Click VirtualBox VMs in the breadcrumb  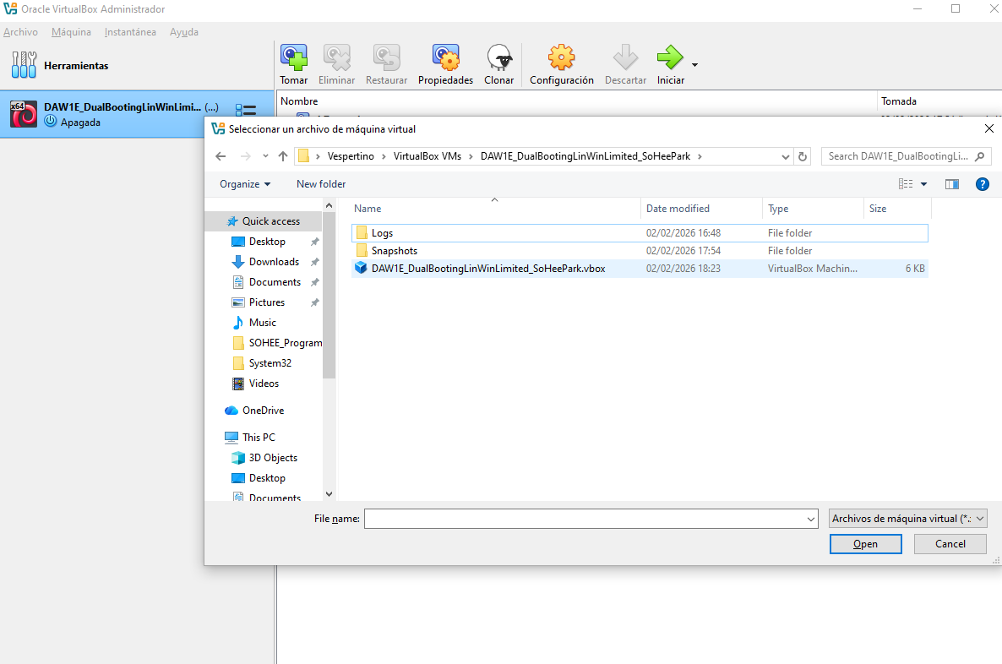(427, 156)
